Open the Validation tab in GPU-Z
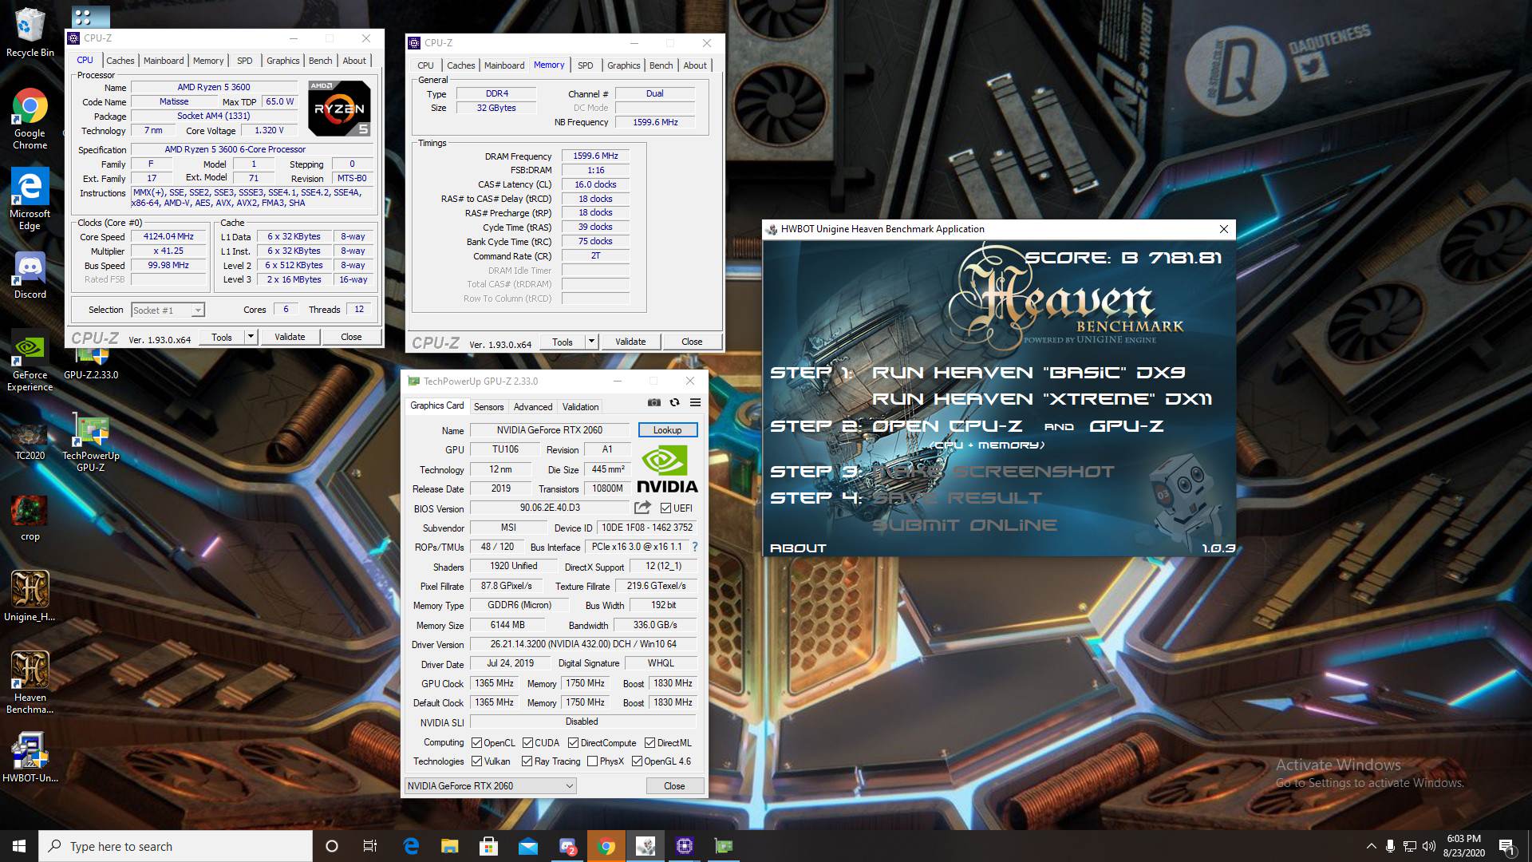Image resolution: width=1532 pixels, height=862 pixels. (580, 407)
